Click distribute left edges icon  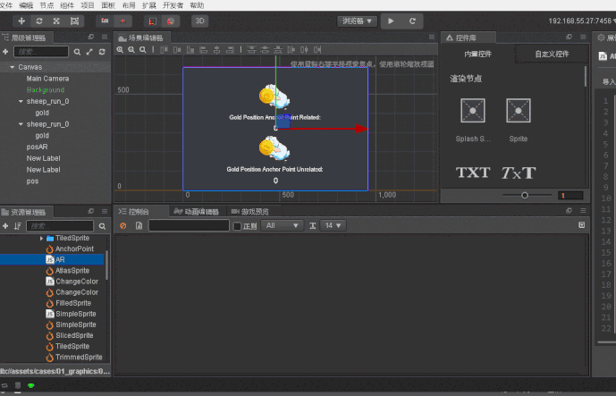[x=291, y=50]
